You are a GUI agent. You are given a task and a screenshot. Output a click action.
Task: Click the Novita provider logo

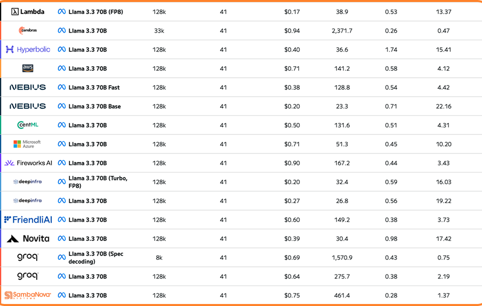28,239
